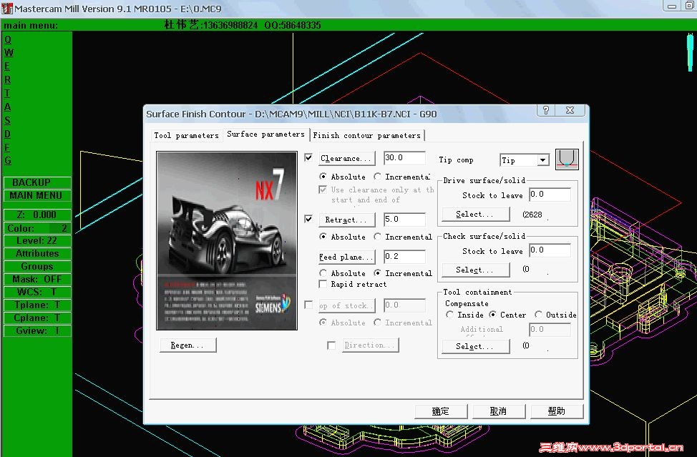Select Absolute for Clearance
The image size is (697, 457).
pyautogui.click(x=323, y=177)
